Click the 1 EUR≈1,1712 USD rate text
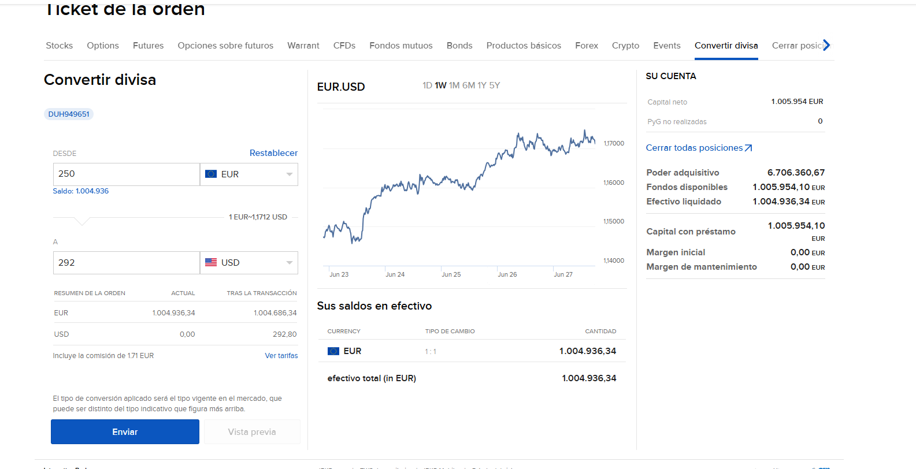The width and height of the screenshot is (916, 469). (258, 217)
